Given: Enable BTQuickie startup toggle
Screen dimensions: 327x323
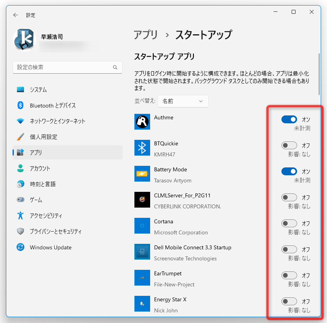Looking at the screenshot, I should [x=289, y=145].
